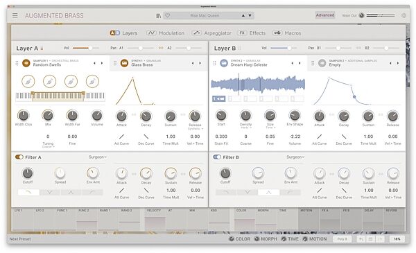The height and width of the screenshot is (253, 416).
Task: Toggle link between Sustain and Release in Filter A
Action: pos(183,174)
